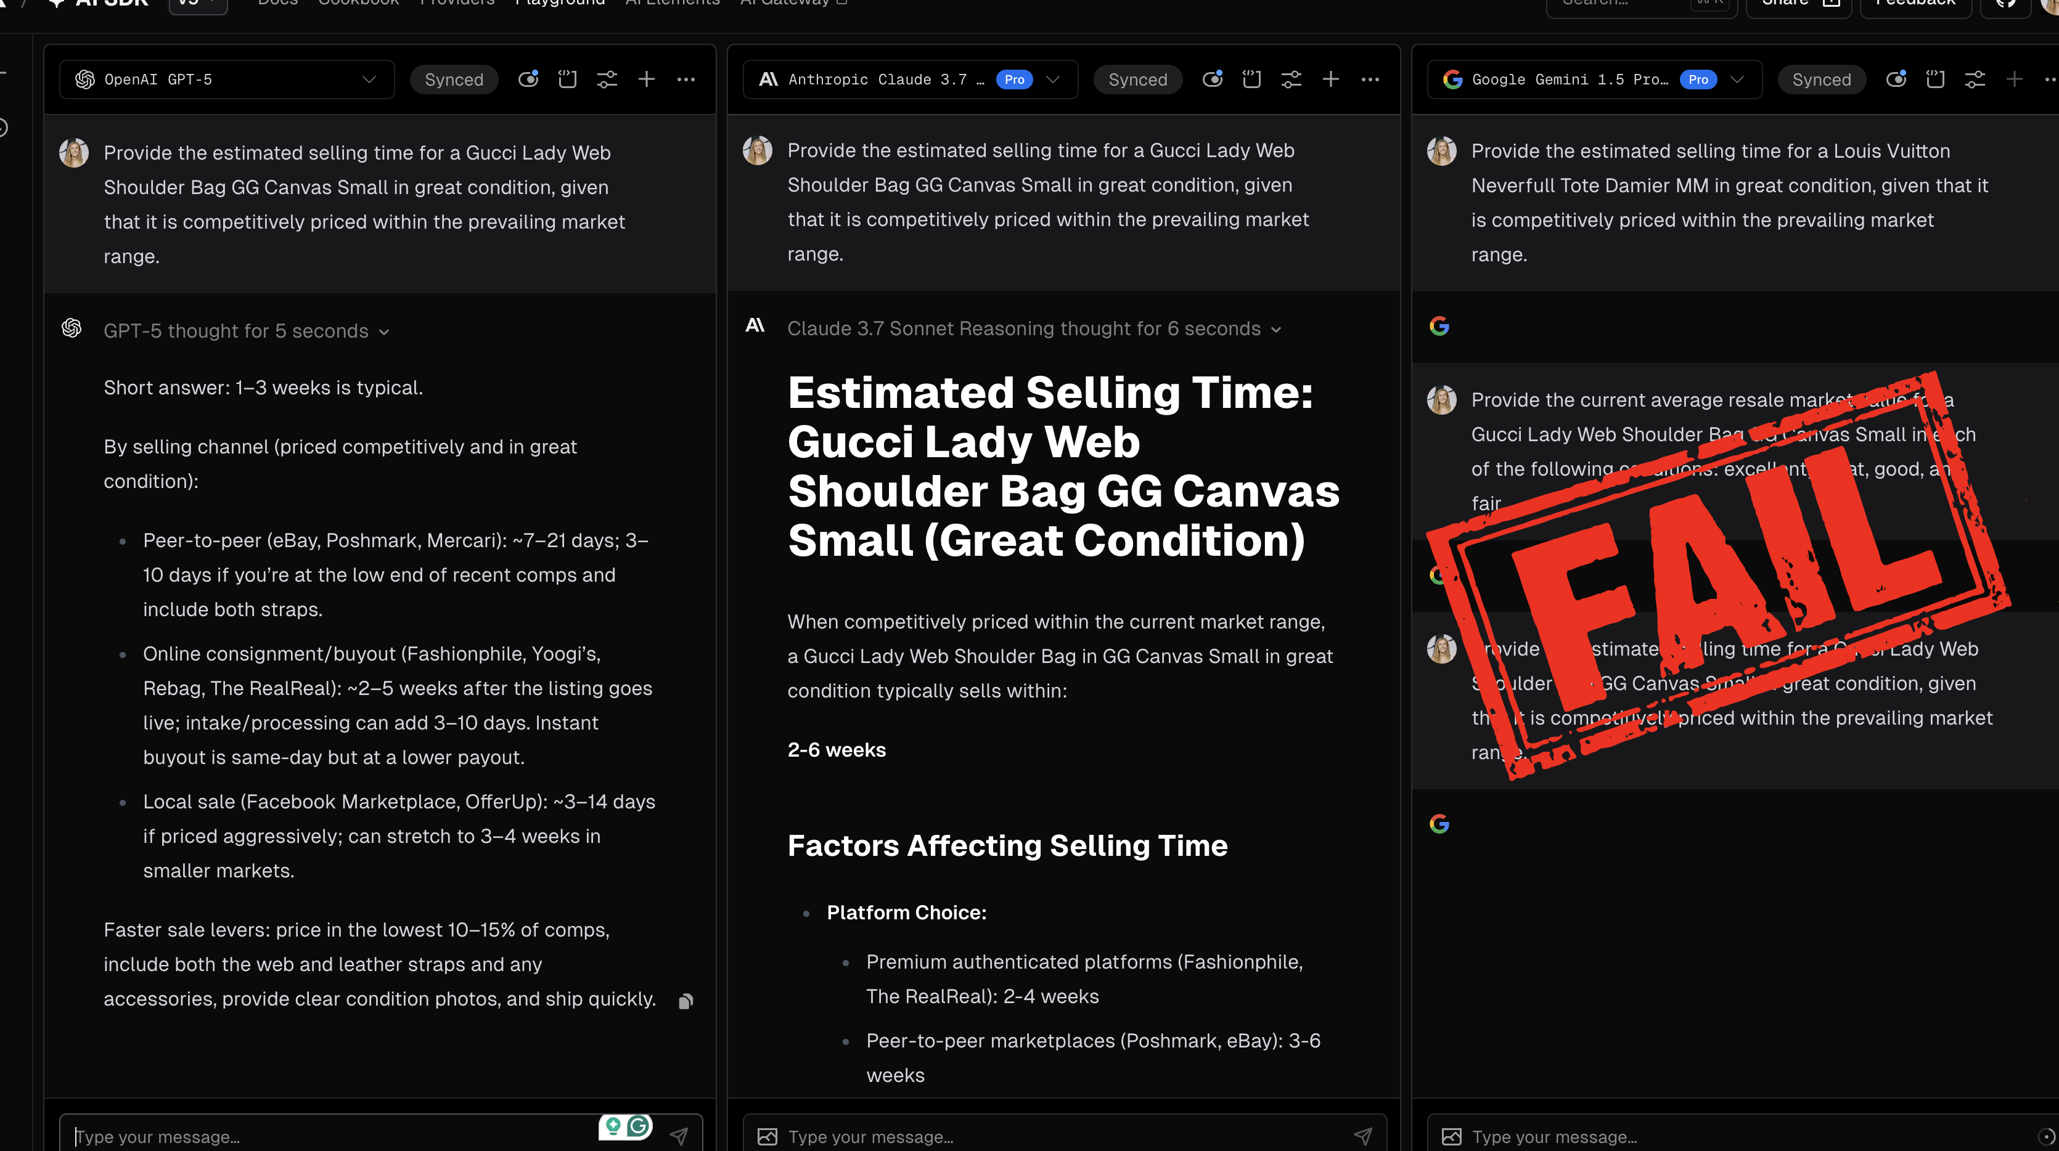
Task: Toggle Synced on the GPT-5 panel
Action: pyautogui.click(x=453, y=79)
